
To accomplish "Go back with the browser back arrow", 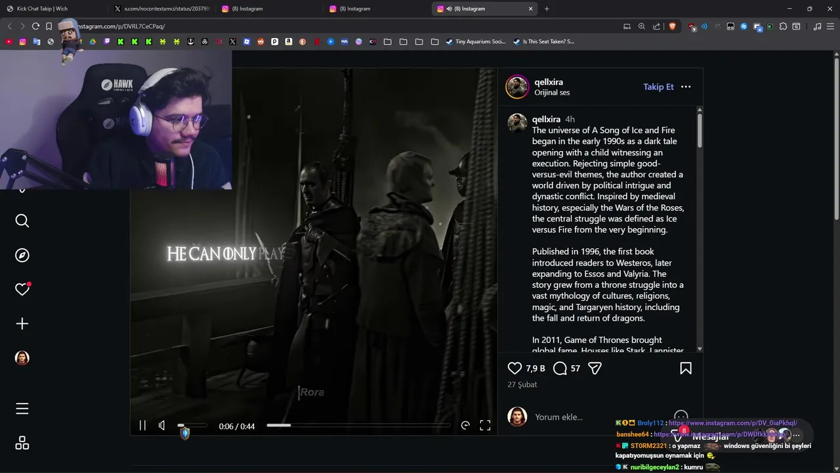I will point(9,26).
